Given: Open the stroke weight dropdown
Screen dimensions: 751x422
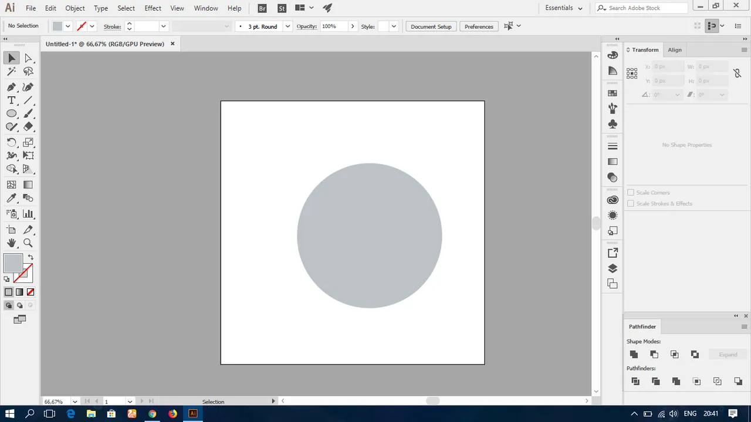Looking at the screenshot, I should pyautogui.click(x=163, y=26).
